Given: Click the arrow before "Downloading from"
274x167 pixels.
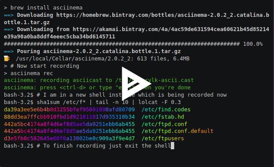Looking at the screenshot, I should coord(9,29).
